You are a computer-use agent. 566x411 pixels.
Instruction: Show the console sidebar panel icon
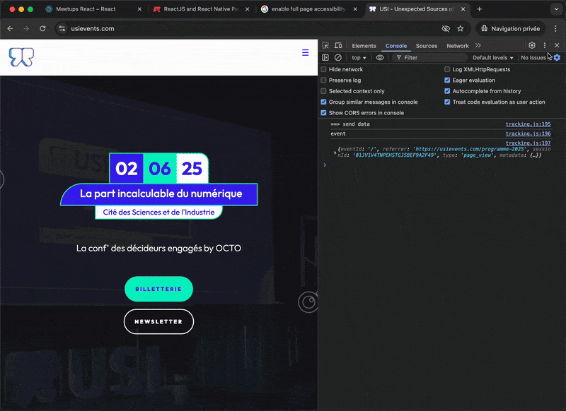[x=325, y=58]
